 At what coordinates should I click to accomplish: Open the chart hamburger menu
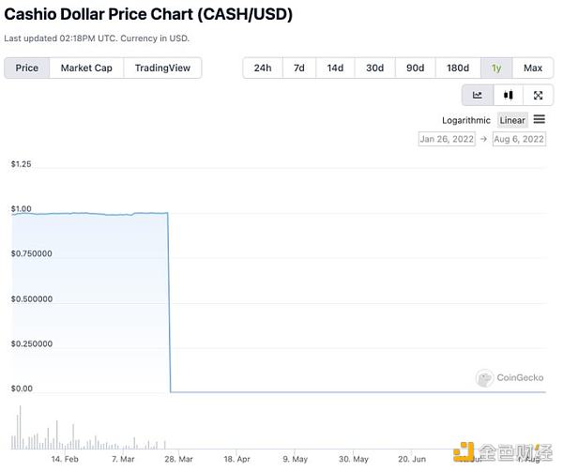[x=539, y=119]
